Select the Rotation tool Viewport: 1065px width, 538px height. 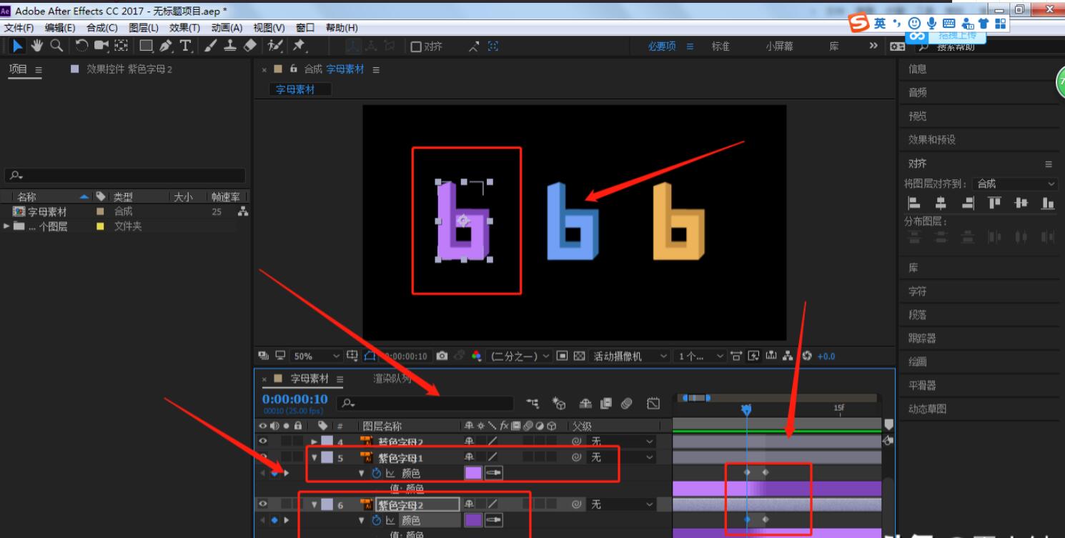[81, 46]
